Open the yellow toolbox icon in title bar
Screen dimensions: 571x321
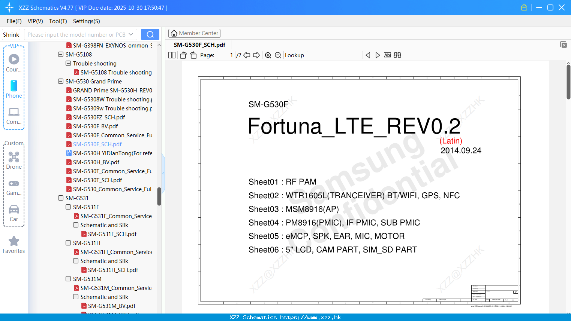pos(524,7)
